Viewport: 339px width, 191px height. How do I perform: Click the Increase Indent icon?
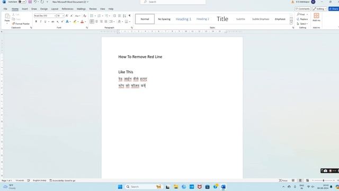tap(119, 15)
